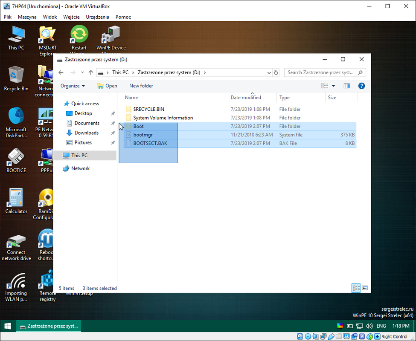Sort by Size column header
This screenshot has height=341, width=416.
(x=341, y=98)
